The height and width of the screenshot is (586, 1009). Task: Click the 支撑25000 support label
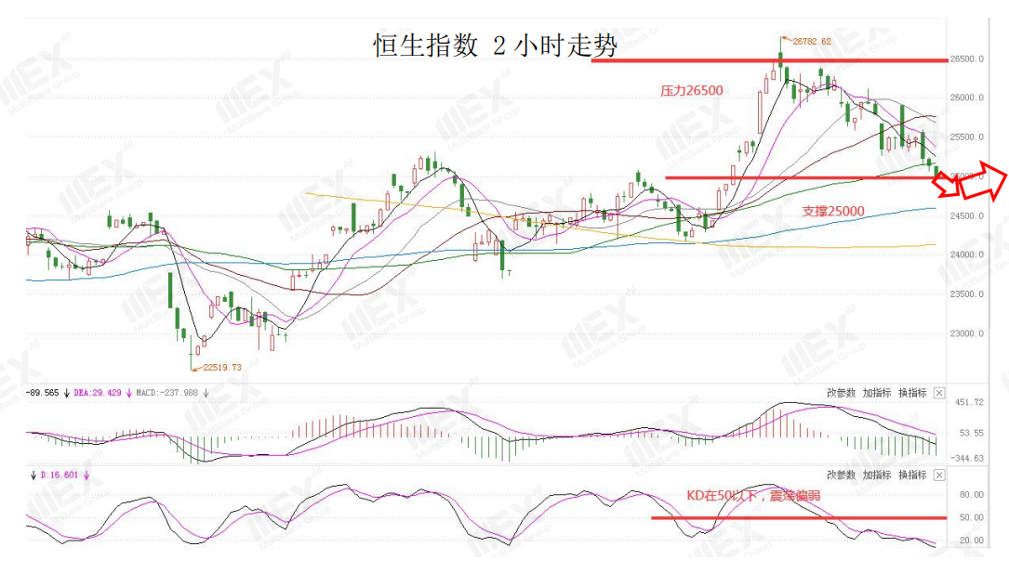click(833, 212)
